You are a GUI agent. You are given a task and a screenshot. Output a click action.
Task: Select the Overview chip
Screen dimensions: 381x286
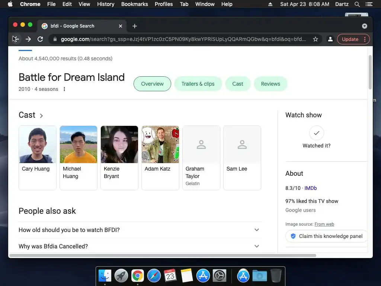tap(152, 84)
